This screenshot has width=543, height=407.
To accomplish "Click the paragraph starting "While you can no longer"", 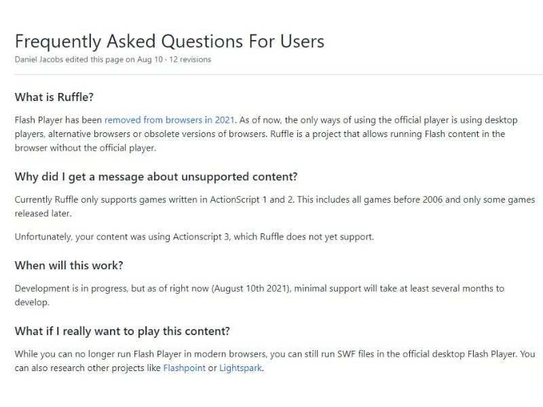I will 275,361.
